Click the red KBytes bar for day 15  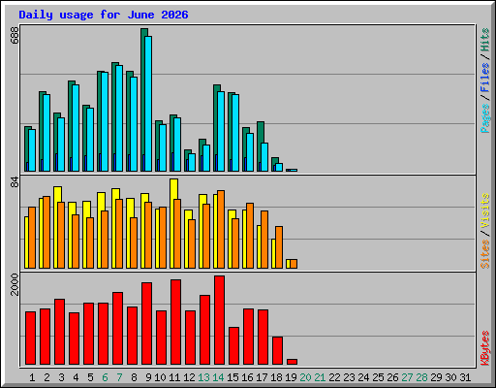pyautogui.click(x=233, y=345)
